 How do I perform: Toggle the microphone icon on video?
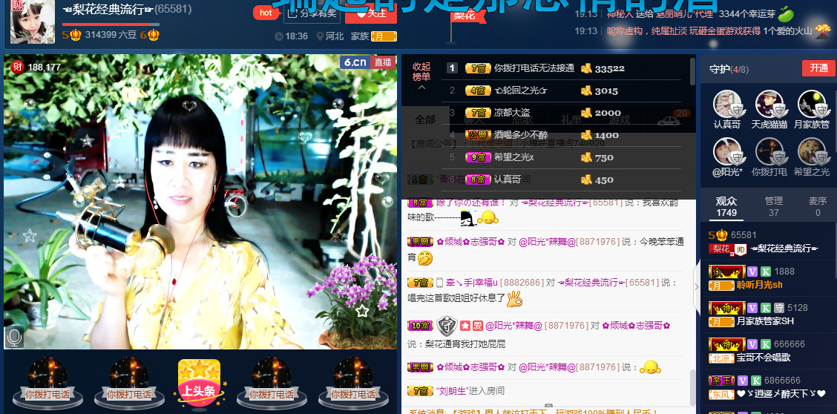coord(14,337)
